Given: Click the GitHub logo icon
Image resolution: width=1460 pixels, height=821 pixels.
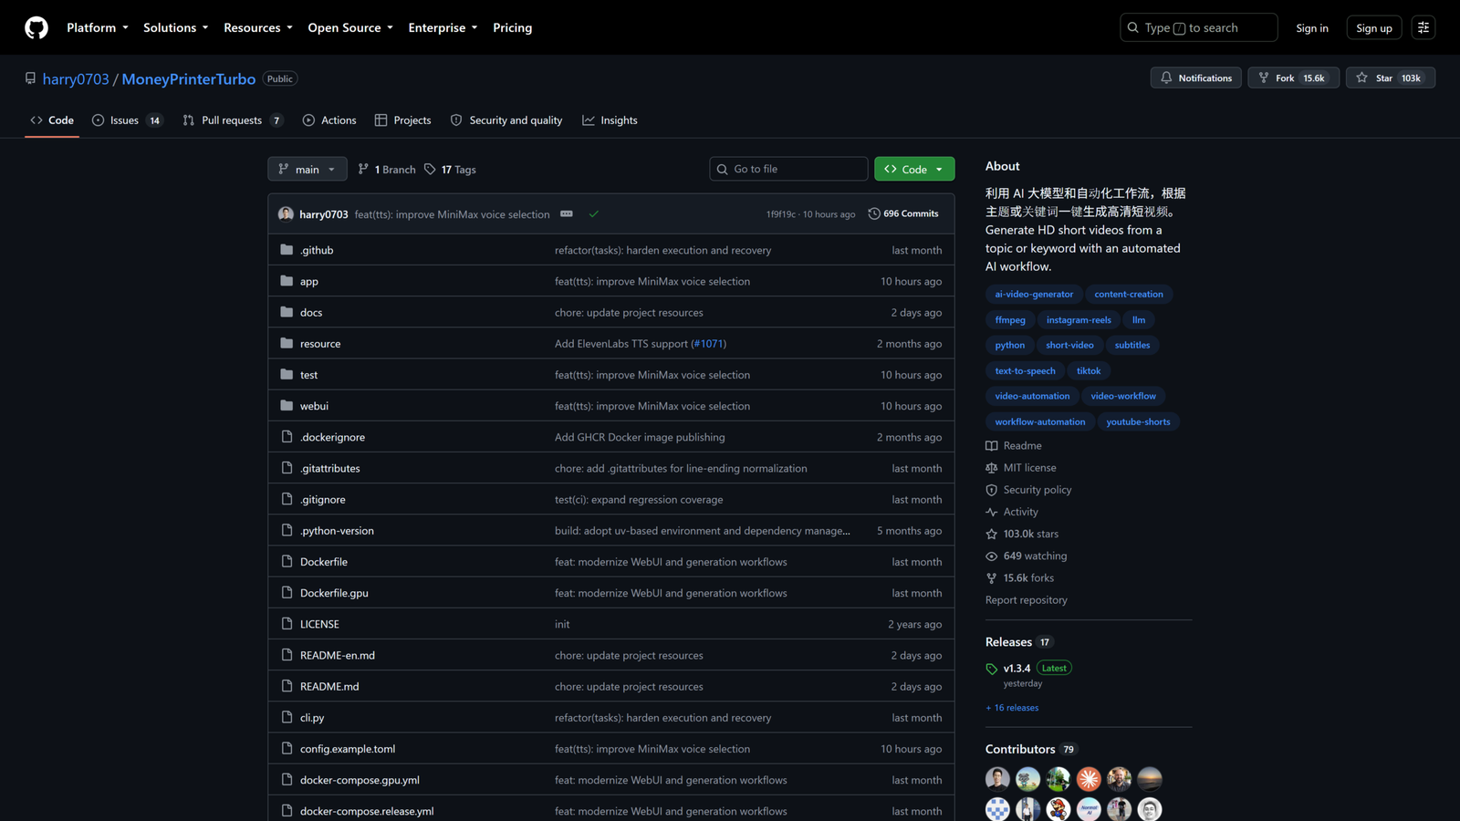Looking at the screenshot, I should pos(36,27).
